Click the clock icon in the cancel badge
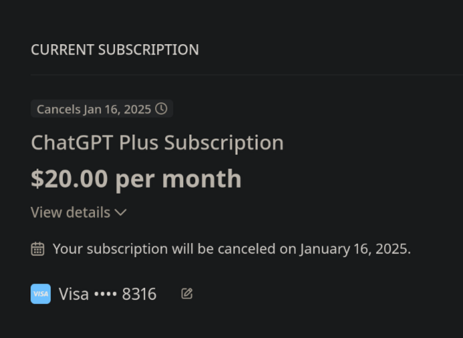This screenshot has width=463, height=338. (x=161, y=108)
